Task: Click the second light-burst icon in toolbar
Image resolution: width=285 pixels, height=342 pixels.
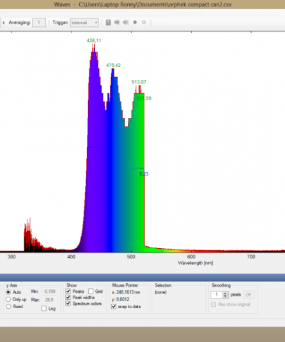Action: click(x=126, y=22)
